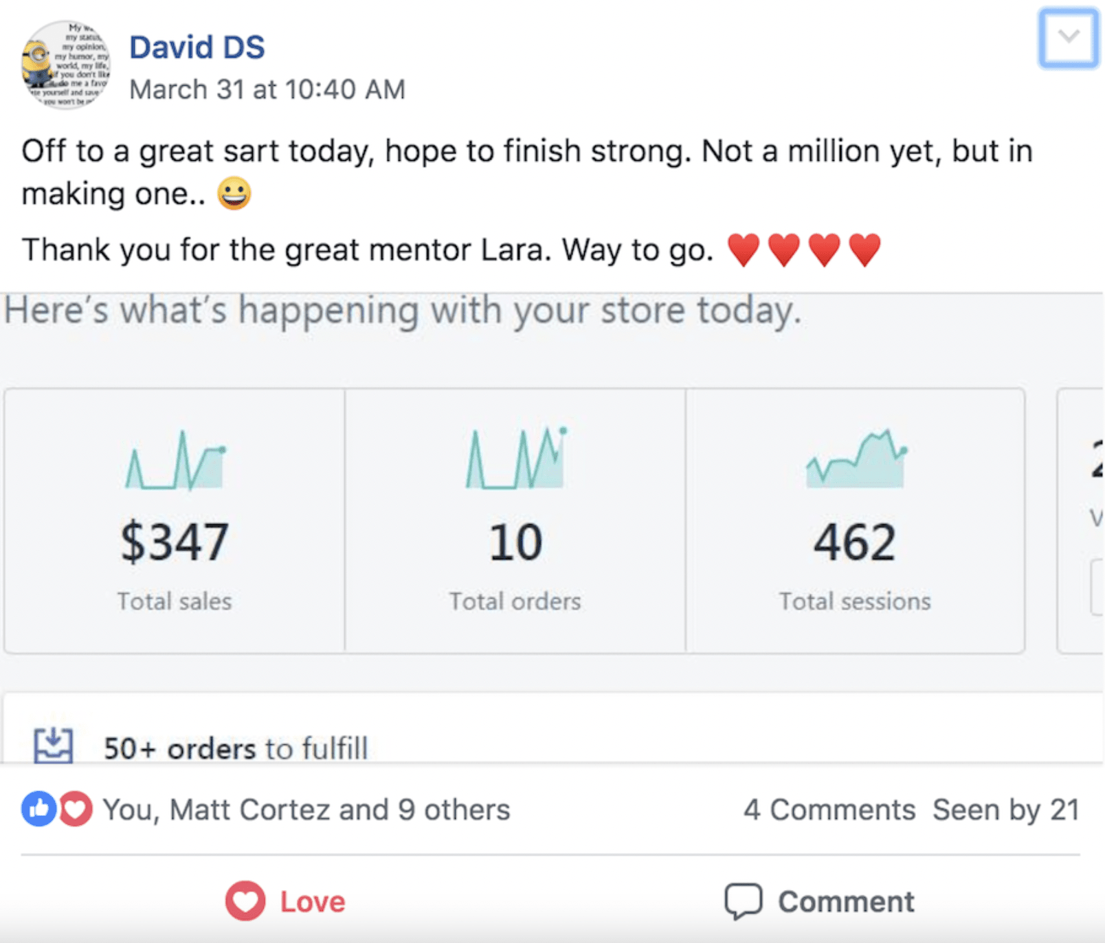Click the Total sales sparkline chart icon
Viewport: 1105px width, 943px height.
(x=175, y=461)
